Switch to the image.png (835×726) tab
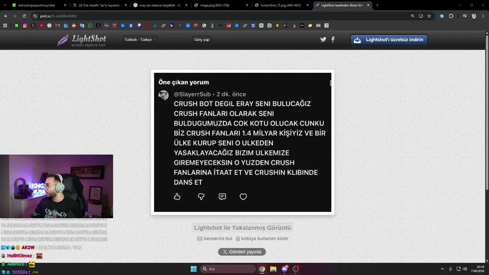This screenshot has height=275, width=489. (220, 5)
